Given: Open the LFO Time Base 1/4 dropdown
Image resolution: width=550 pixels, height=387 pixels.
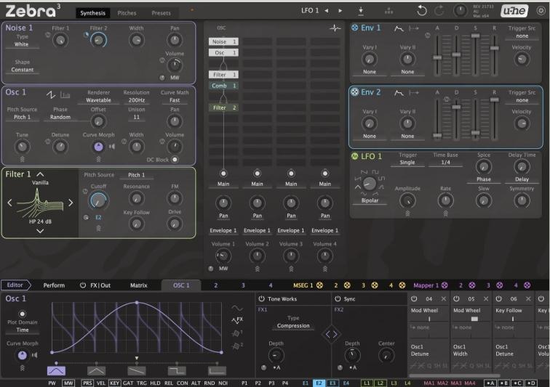Looking at the screenshot, I should (445, 163).
